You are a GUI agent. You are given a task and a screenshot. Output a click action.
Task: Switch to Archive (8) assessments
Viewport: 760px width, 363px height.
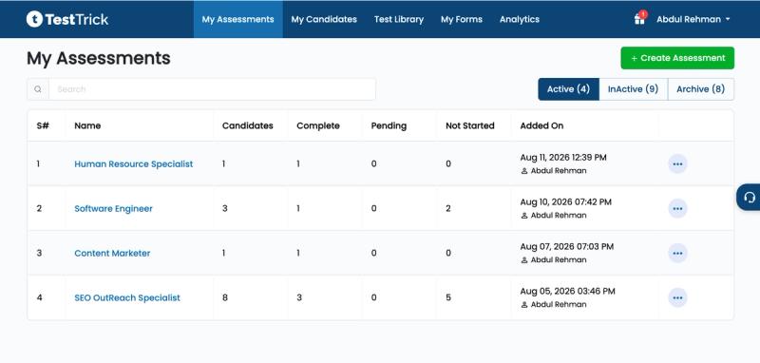click(701, 89)
